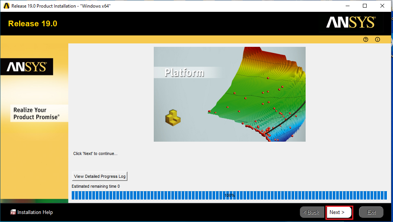The height and width of the screenshot is (222, 393).
Task: Click the "Click 'Next' to continue..." message
Action: (95, 153)
